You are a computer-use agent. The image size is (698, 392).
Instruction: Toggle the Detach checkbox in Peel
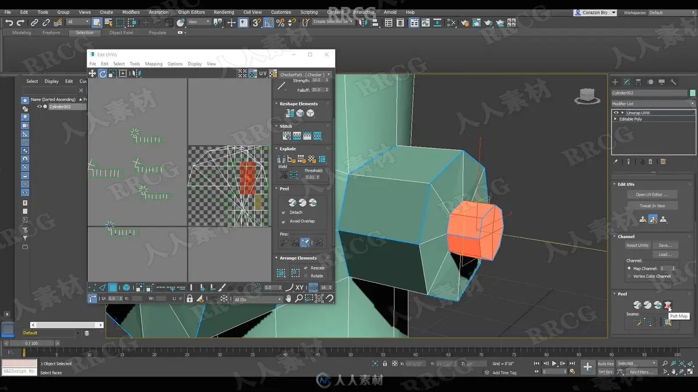point(283,213)
